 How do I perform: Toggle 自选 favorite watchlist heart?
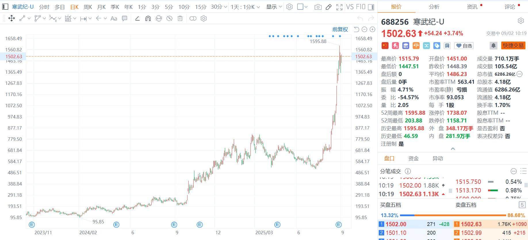(x=464, y=46)
